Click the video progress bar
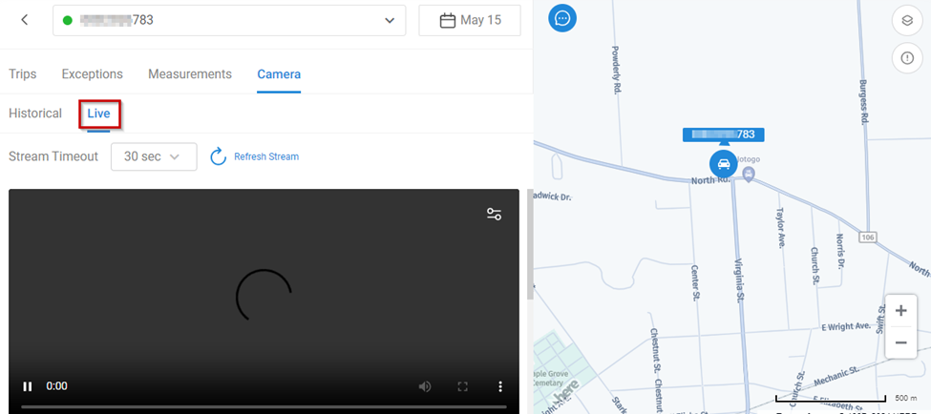 [x=264, y=407]
